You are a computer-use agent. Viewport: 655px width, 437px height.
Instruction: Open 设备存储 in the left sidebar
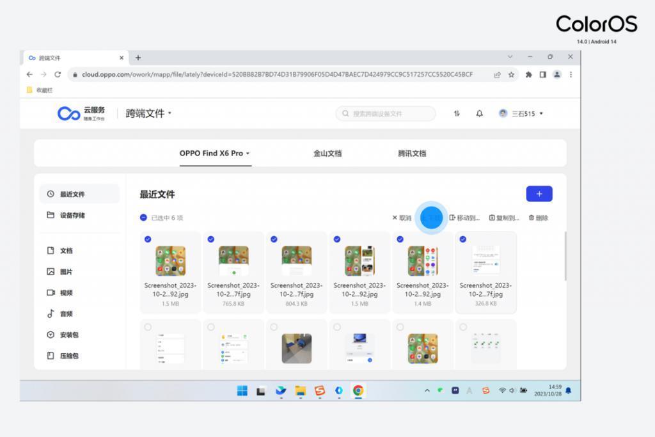pyautogui.click(x=67, y=216)
